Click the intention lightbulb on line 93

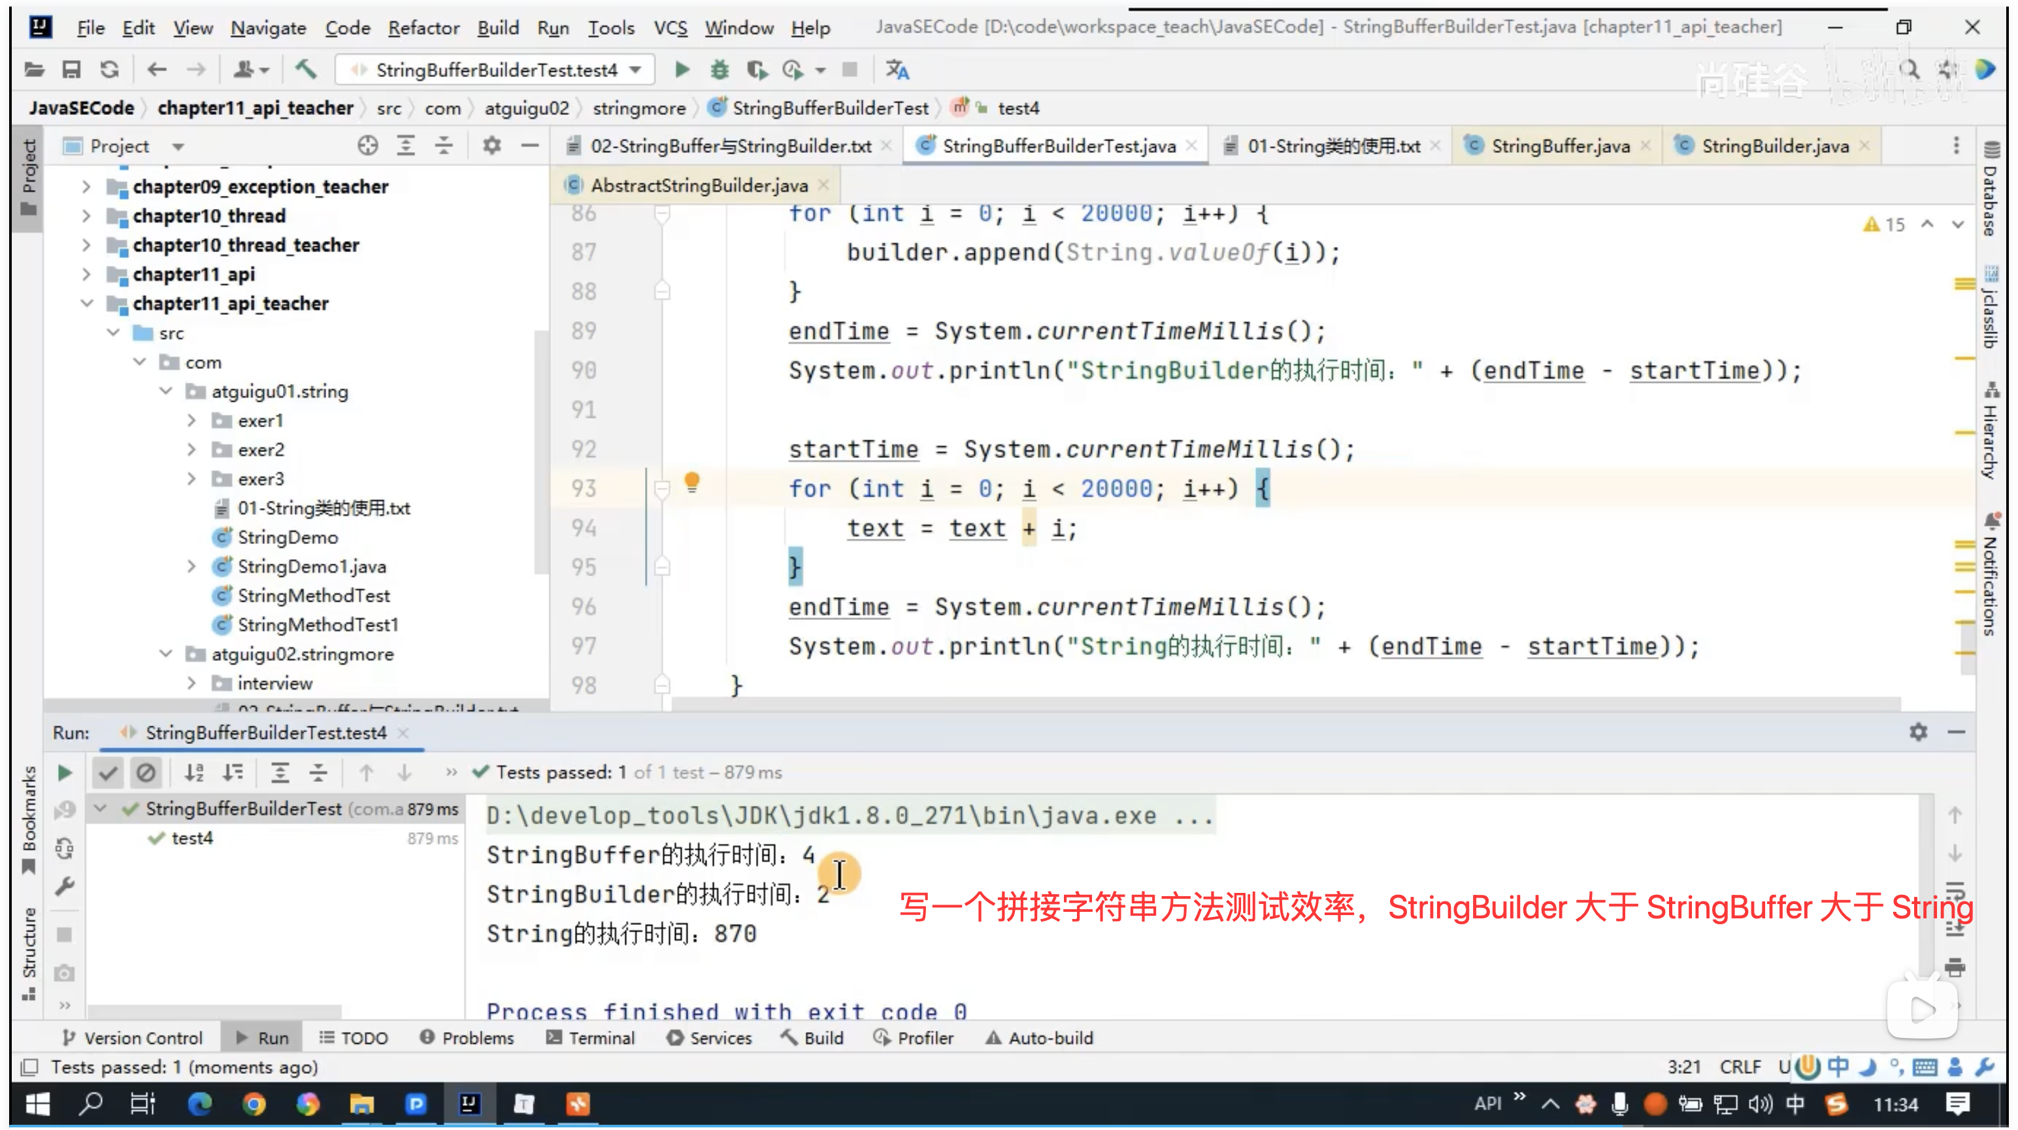pyautogui.click(x=692, y=481)
